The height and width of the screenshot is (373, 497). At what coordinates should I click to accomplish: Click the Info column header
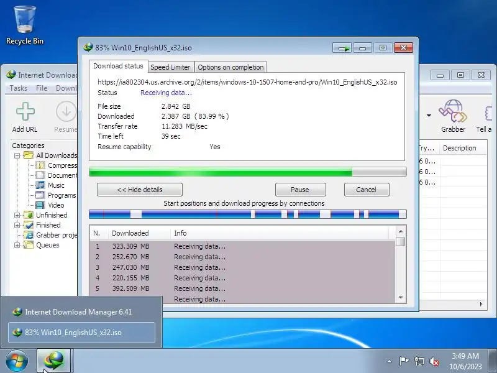(x=280, y=233)
